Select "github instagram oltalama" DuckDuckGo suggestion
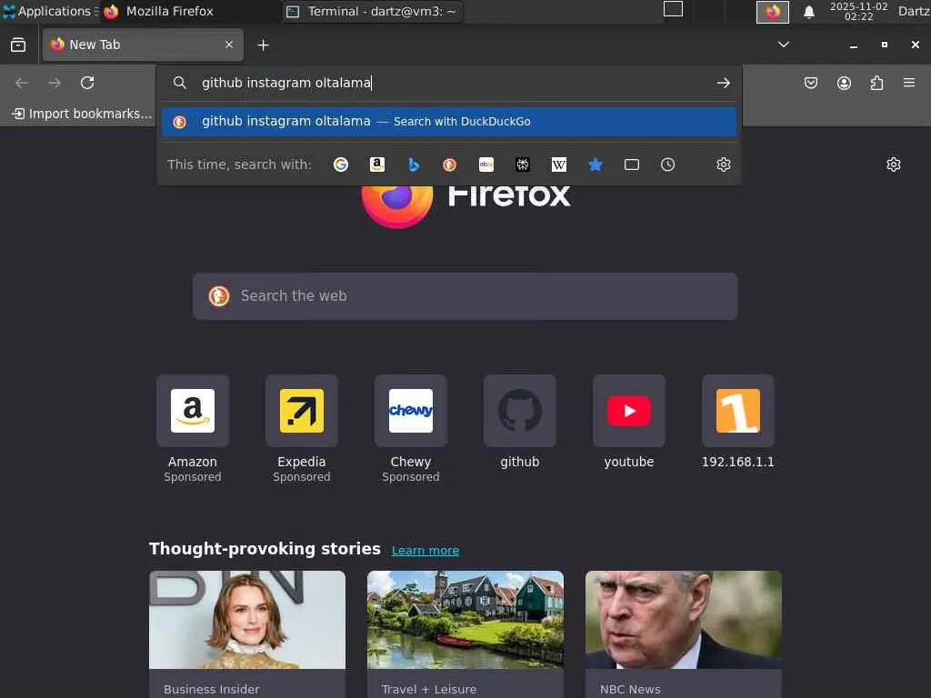Screen dimensions: 931x698 449,122
